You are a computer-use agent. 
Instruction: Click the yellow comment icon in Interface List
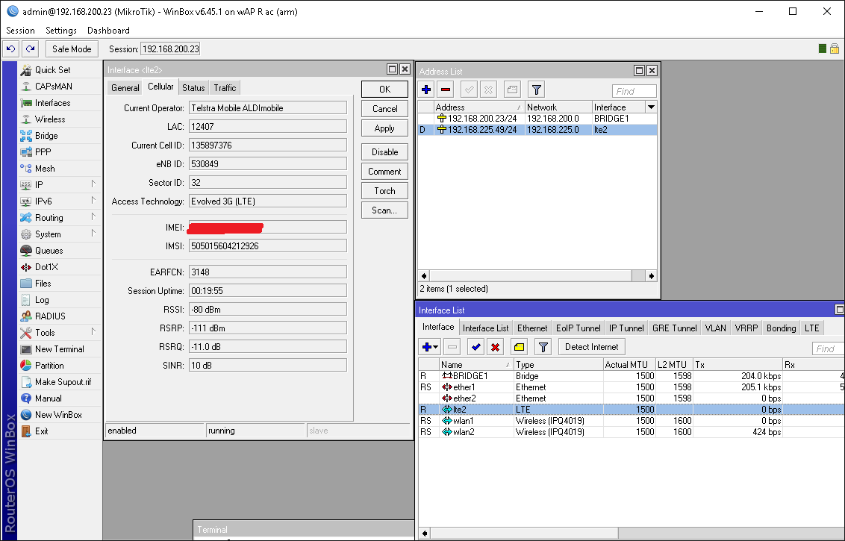519,347
